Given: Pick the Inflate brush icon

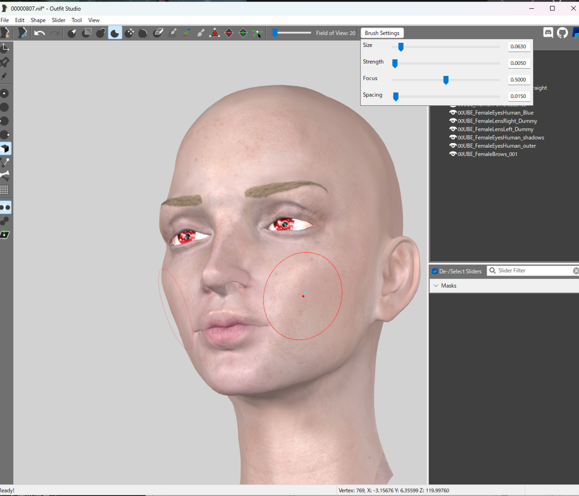Looking at the screenshot, I should pos(100,33).
